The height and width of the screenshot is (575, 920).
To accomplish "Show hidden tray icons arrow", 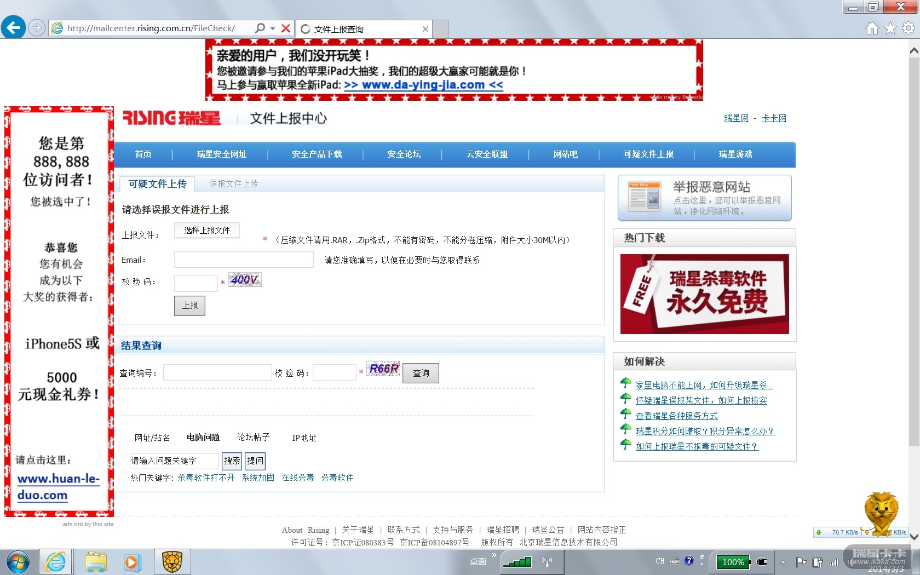I will click(x=783, y=562).
